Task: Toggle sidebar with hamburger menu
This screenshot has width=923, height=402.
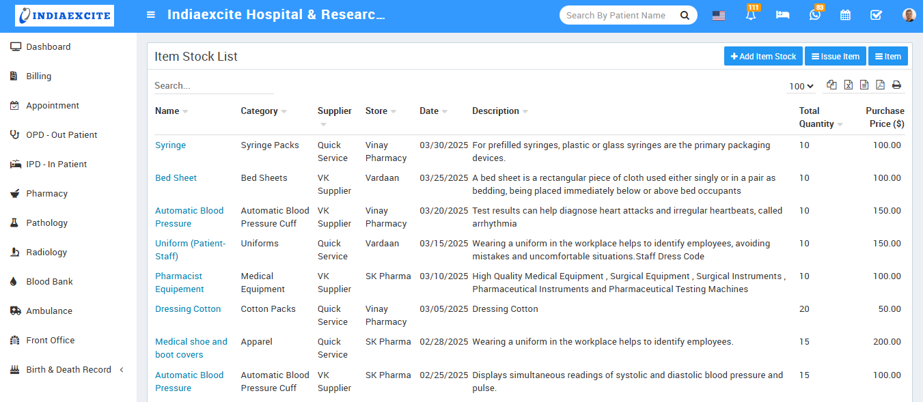Action: (x=151, y=15)
